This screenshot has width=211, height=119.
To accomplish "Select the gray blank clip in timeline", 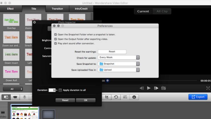I will point(48,114).
